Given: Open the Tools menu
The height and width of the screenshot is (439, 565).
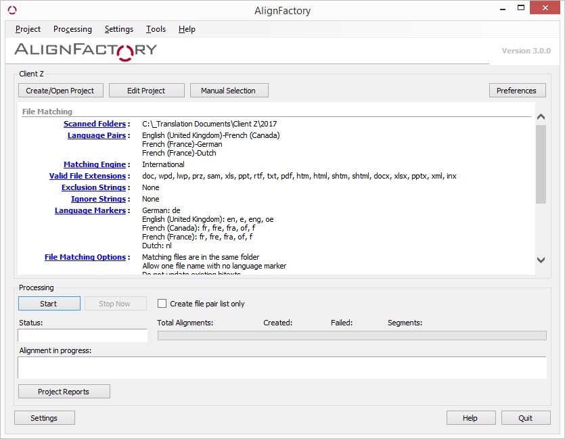Looking at the screenshot, I should 156,29.
